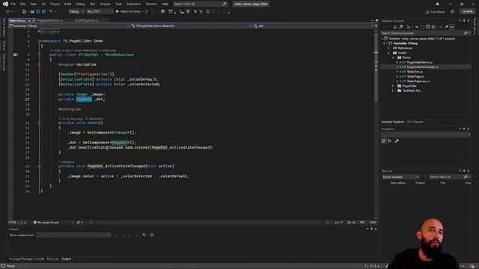Collapse the Assets folder
Screen dimensions: 479x269
pyautogui.click(x=389, y=53)
